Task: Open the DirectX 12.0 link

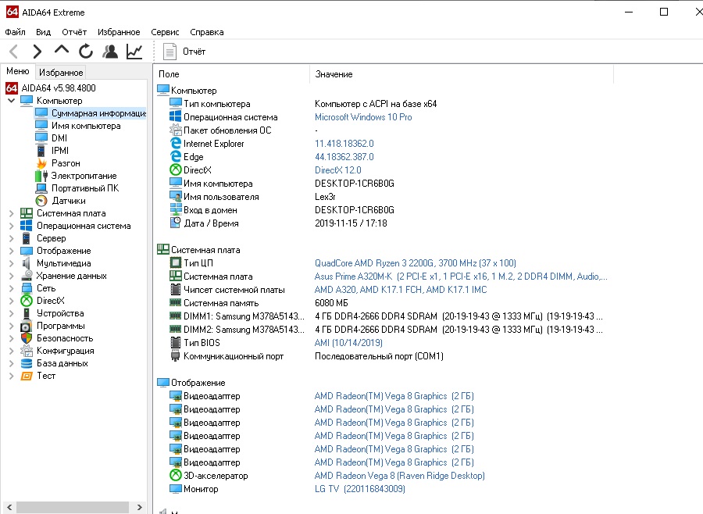Action: point(337,170)
